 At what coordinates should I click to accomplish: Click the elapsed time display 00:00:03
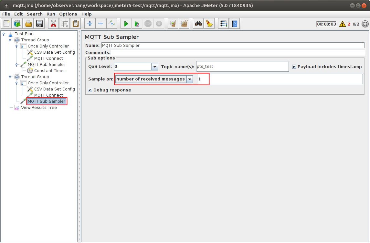(327, 24)
